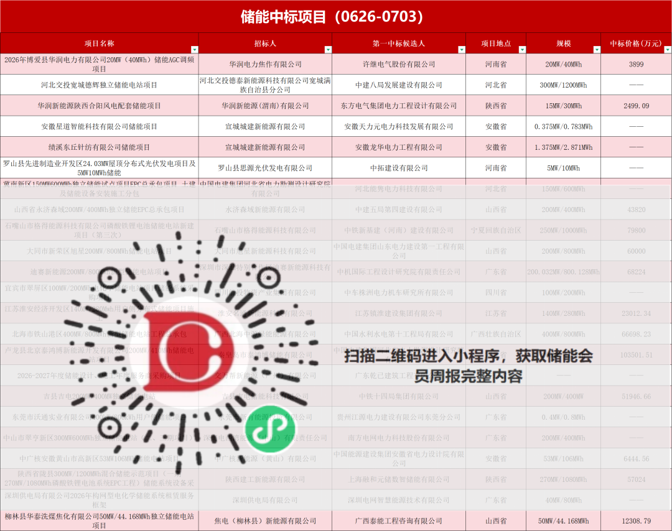Click the cell 广西泰能工程咨询有限公司
Screen dimensions: 672x531
click(x=399, y=520)
